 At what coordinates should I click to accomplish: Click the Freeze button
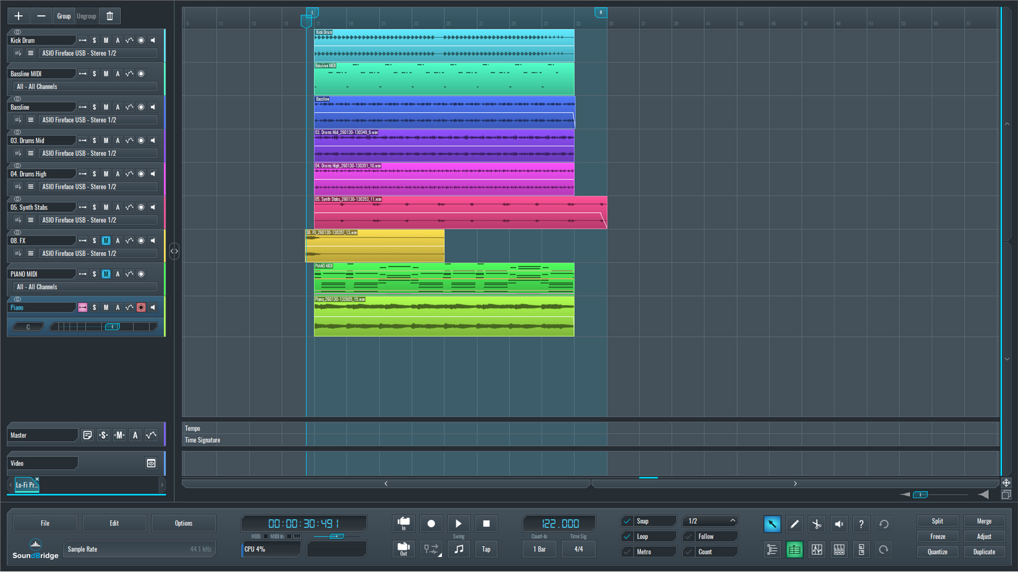click(937, 537)
